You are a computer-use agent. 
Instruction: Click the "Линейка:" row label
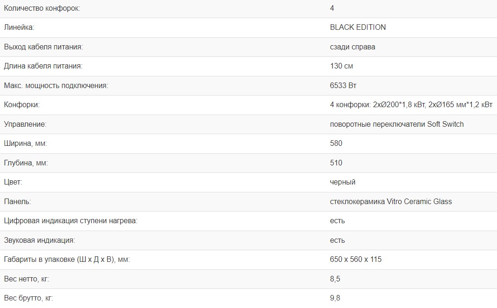(x=19, y=27)
